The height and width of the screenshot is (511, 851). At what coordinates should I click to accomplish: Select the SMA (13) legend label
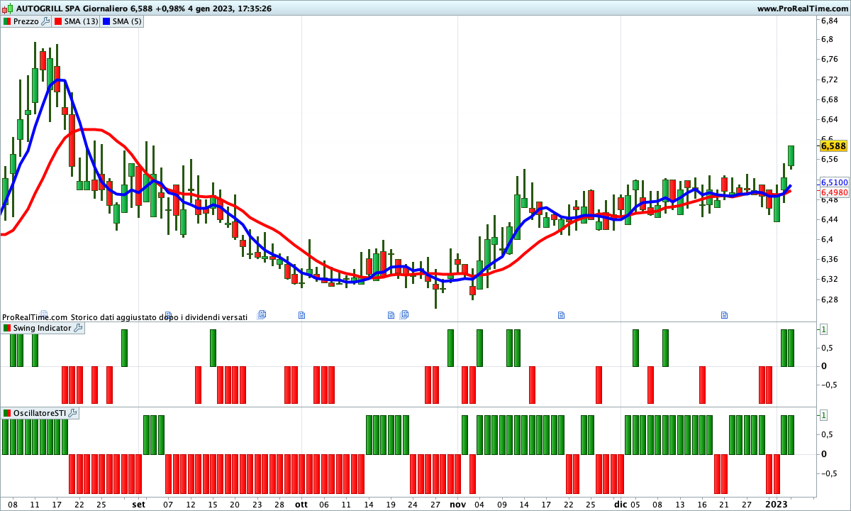pyautogui.click(x=81, y=21)
